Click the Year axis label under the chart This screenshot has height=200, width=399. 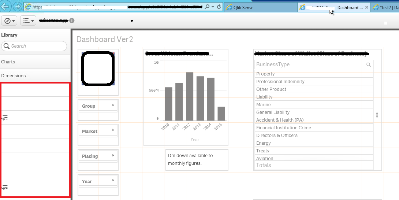195,140
